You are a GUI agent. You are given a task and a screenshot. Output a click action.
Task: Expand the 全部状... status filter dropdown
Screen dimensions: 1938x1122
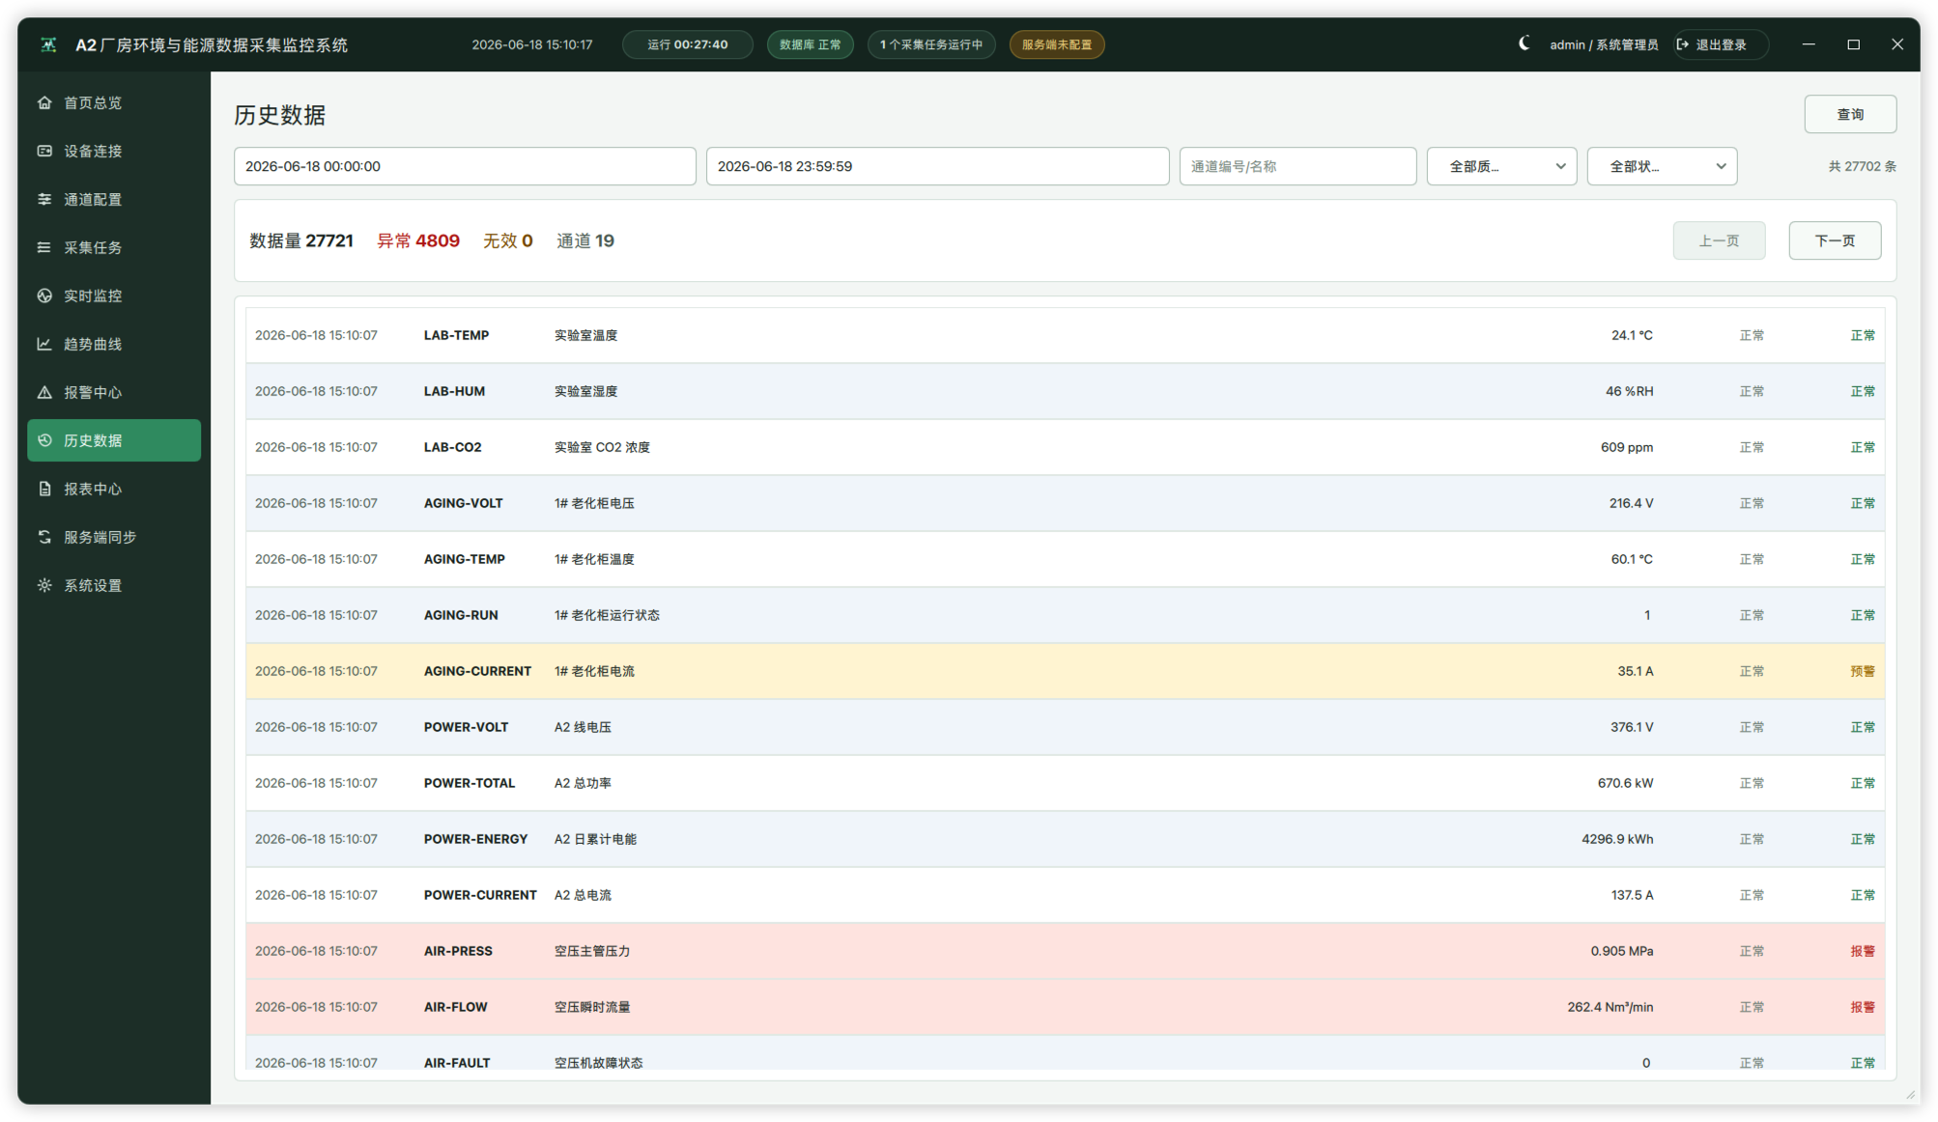[1662, 166]
